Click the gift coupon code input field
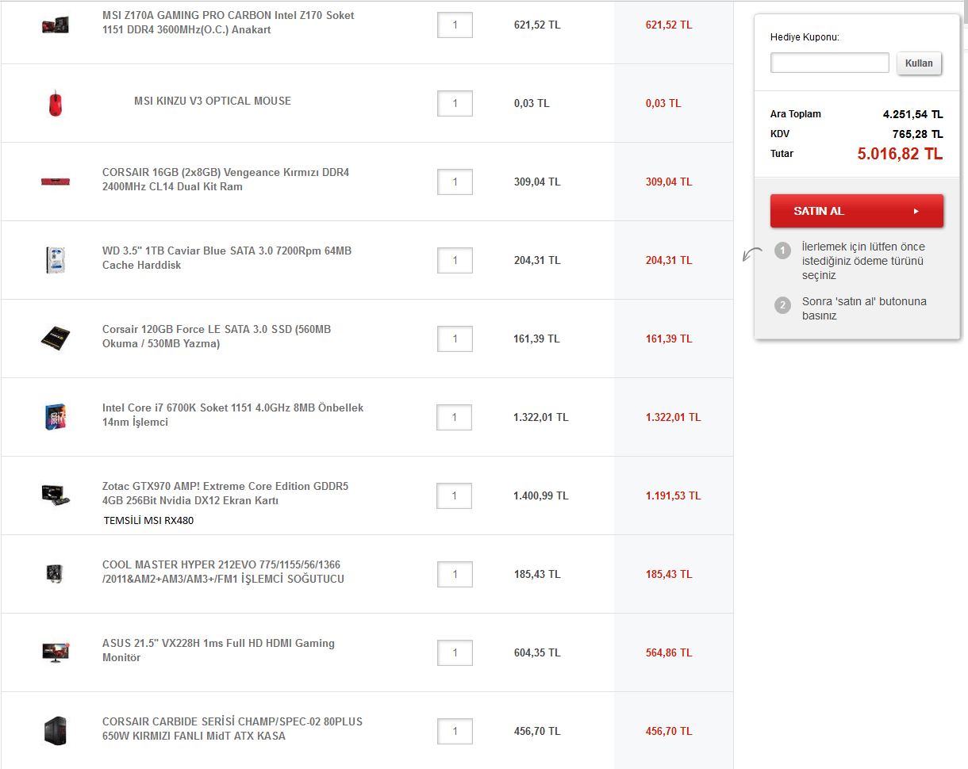The height and width of the screenshot is (769, 968). [830, 63]
